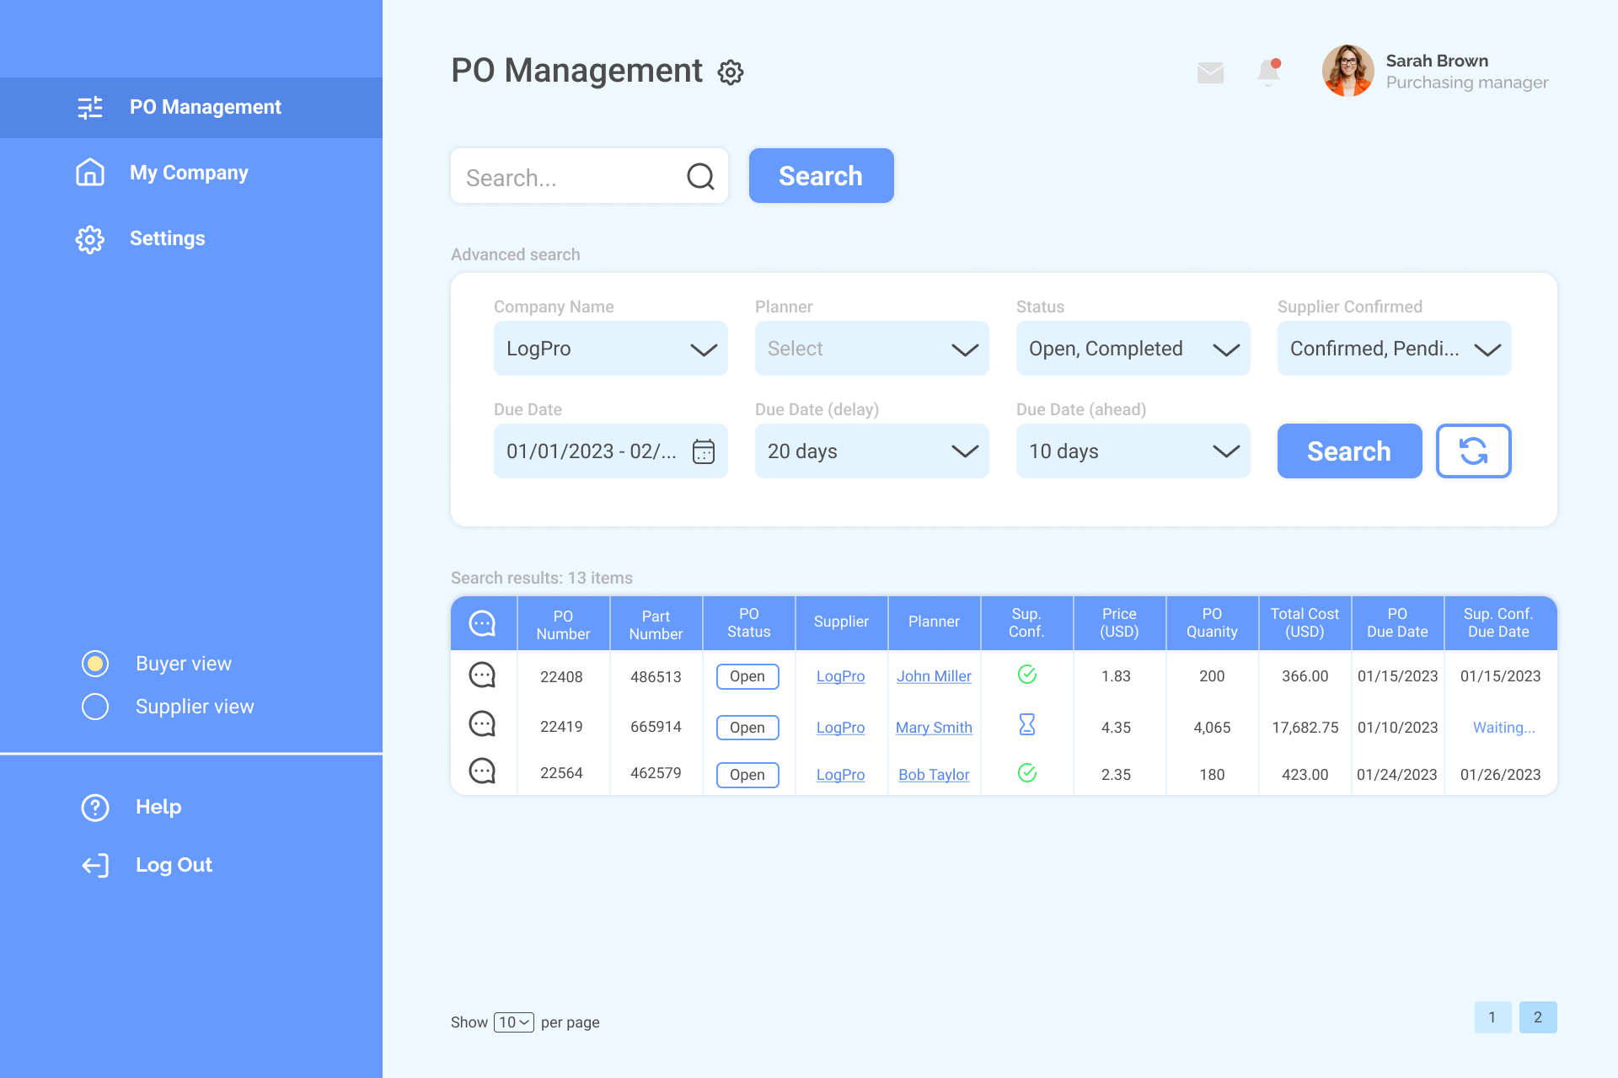1618x1078 pixels.
Task: Expand the Due Date (delay) 20 days dropdown
Action: tap(871, 451)
